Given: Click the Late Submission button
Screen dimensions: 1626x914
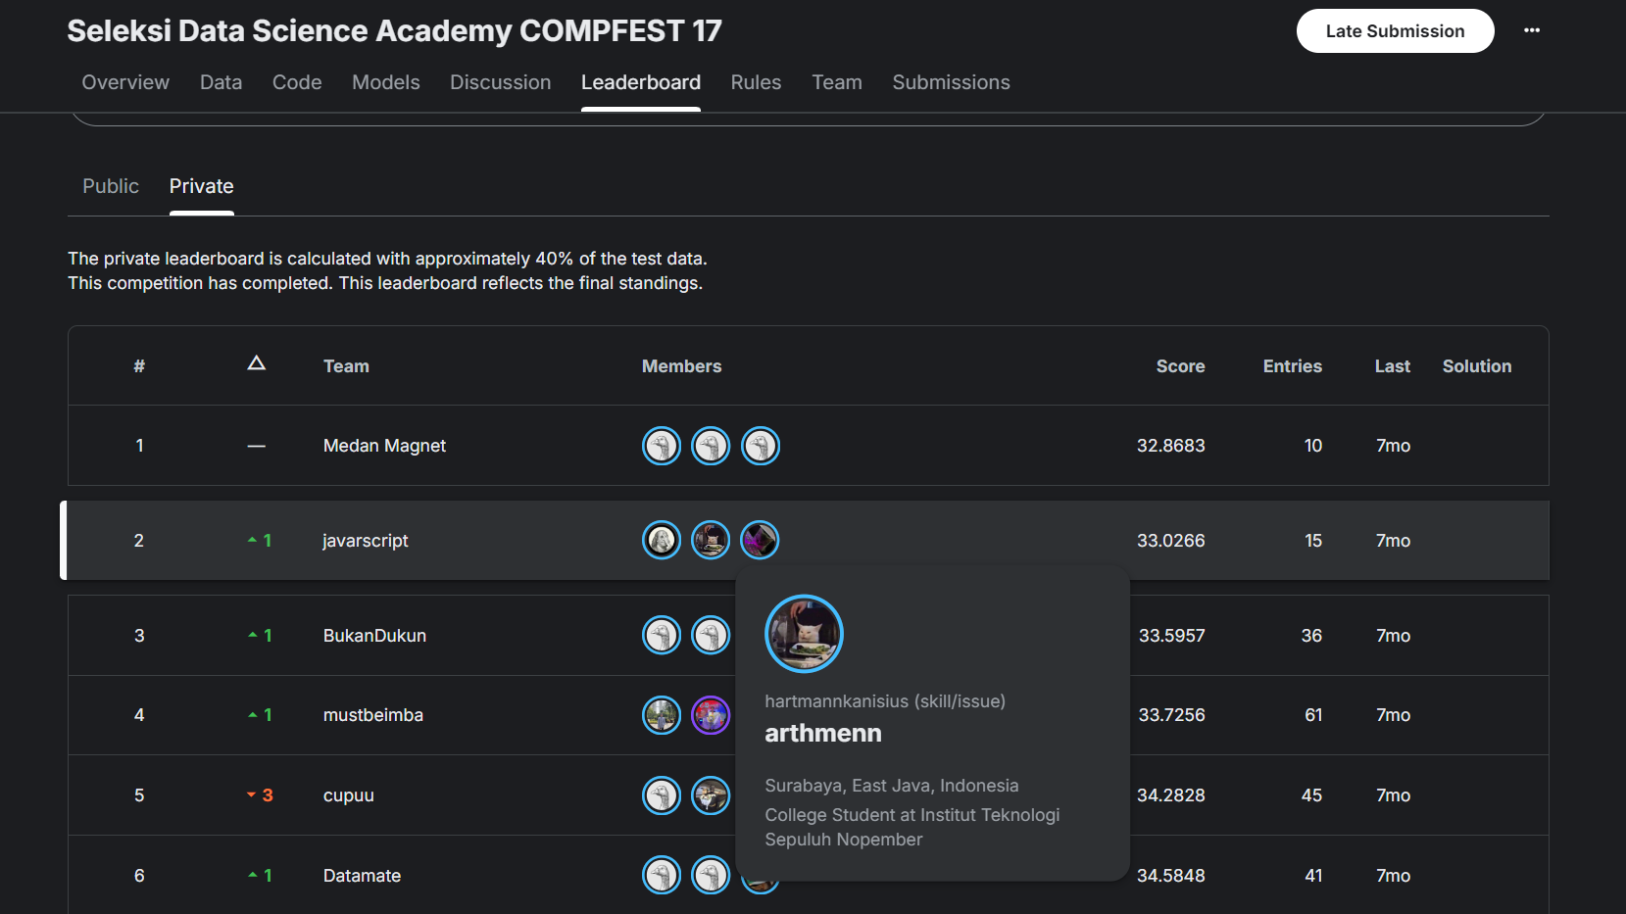Looking at the screenshot, I should click(x=1395, y=30).
